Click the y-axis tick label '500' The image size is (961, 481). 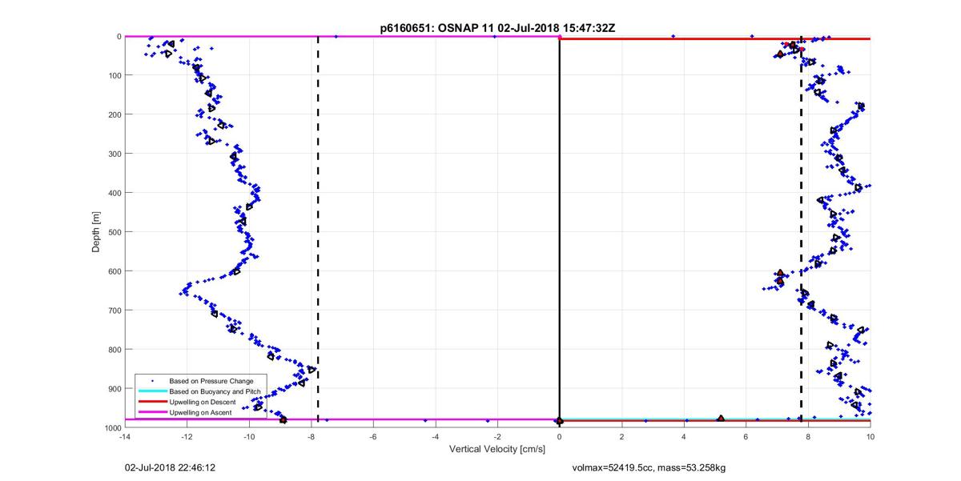coord(114,232)
